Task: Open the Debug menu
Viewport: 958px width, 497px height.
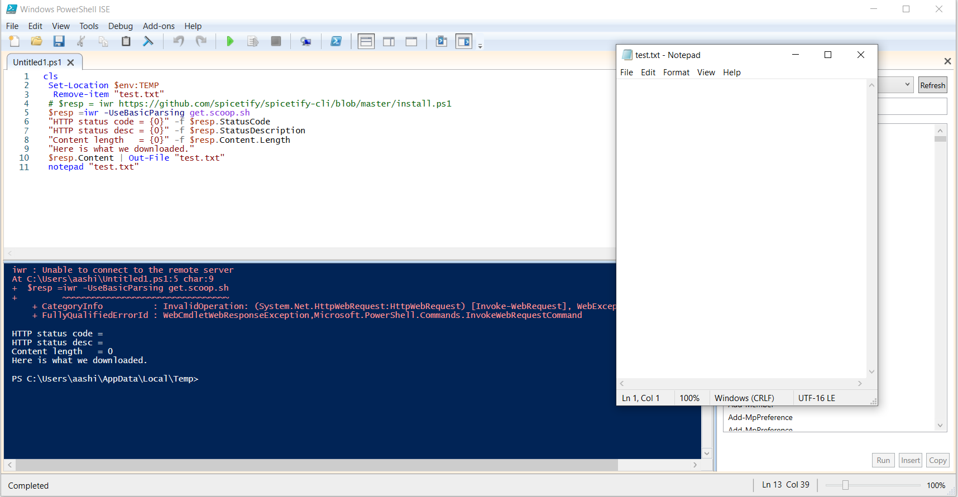Action: click(121, 26)
